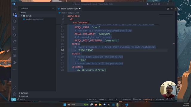Click sticky scroll line 'environment:'
Image resolution: width=191 pixels, height=107 pixels.
click(x=81, y=23)
